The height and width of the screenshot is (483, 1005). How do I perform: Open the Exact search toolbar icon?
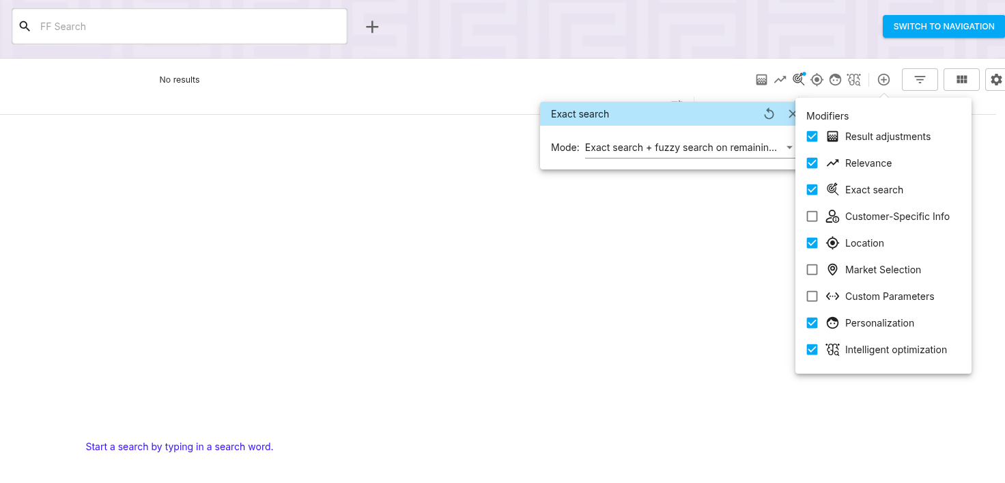click(798, 80)
